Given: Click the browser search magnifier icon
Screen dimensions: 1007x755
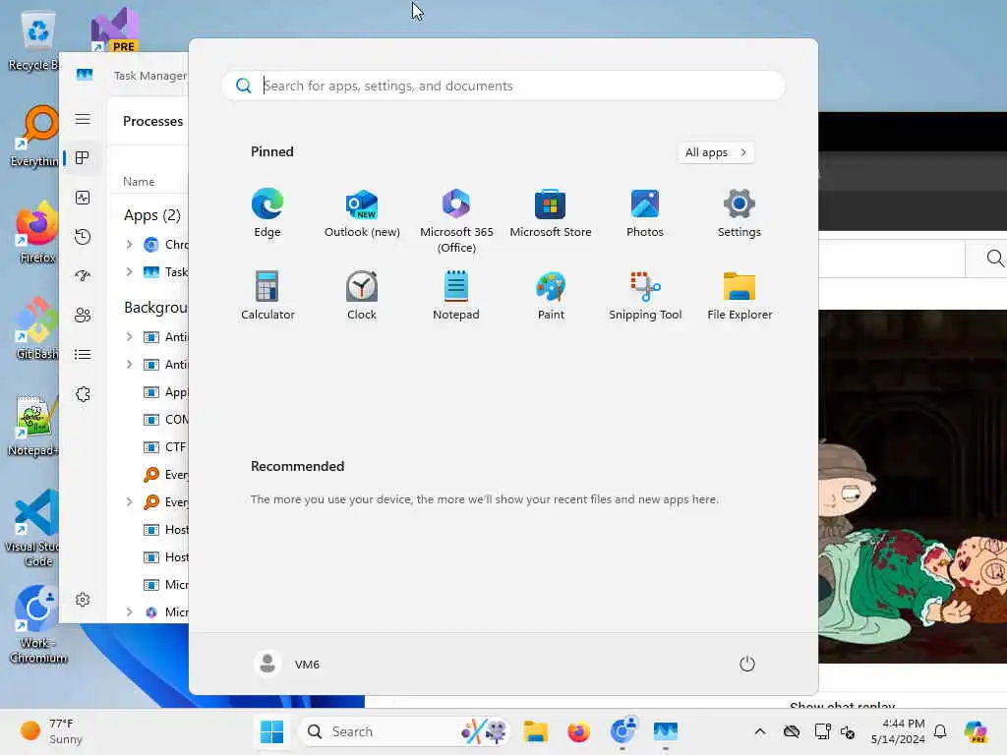Looking at the screenshot, I should 994,259.
